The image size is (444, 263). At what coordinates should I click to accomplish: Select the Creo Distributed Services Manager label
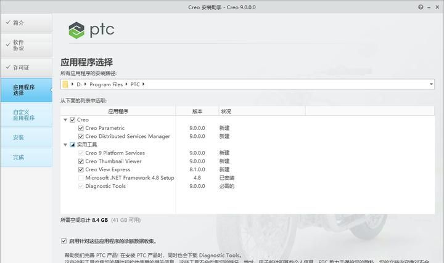(128, 136)
